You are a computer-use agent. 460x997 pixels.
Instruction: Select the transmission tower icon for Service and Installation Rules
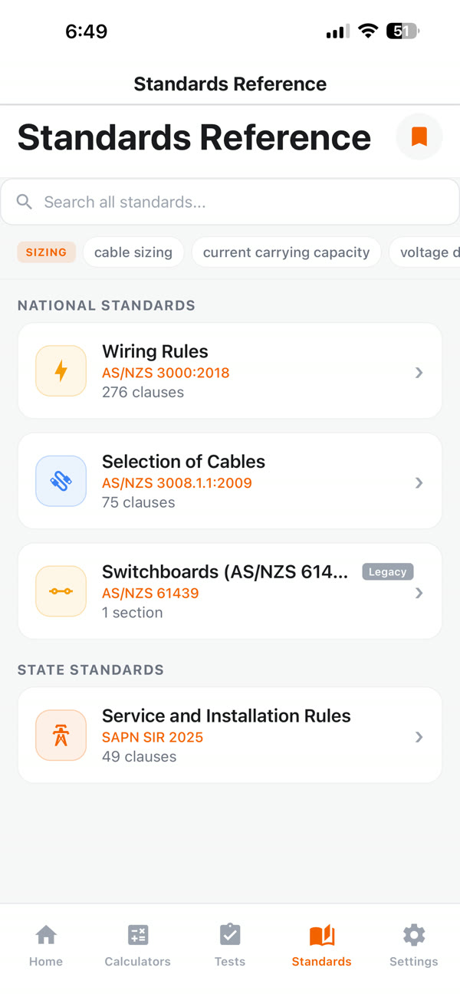click(61, 734)
